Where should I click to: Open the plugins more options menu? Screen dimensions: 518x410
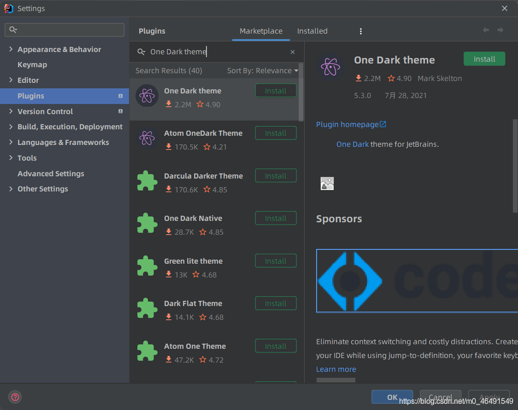361,31
